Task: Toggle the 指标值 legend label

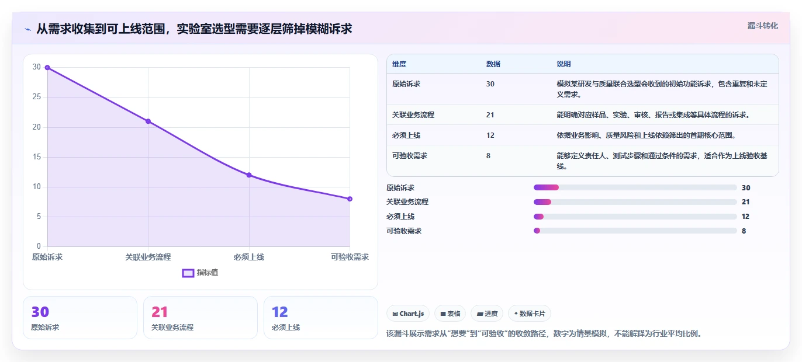Action: [x=208, y=273]
